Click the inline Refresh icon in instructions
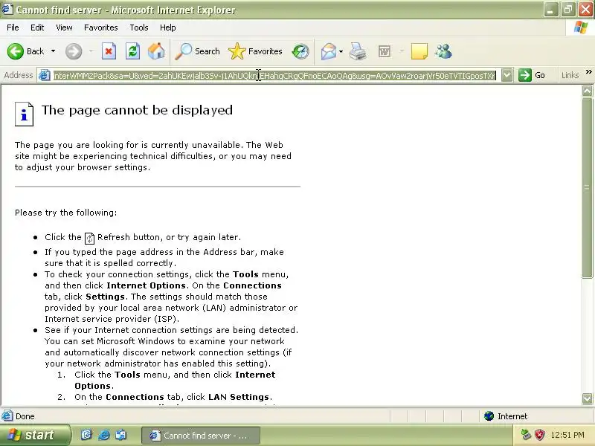The image size is (595, 446). click(x=89, y=238)
